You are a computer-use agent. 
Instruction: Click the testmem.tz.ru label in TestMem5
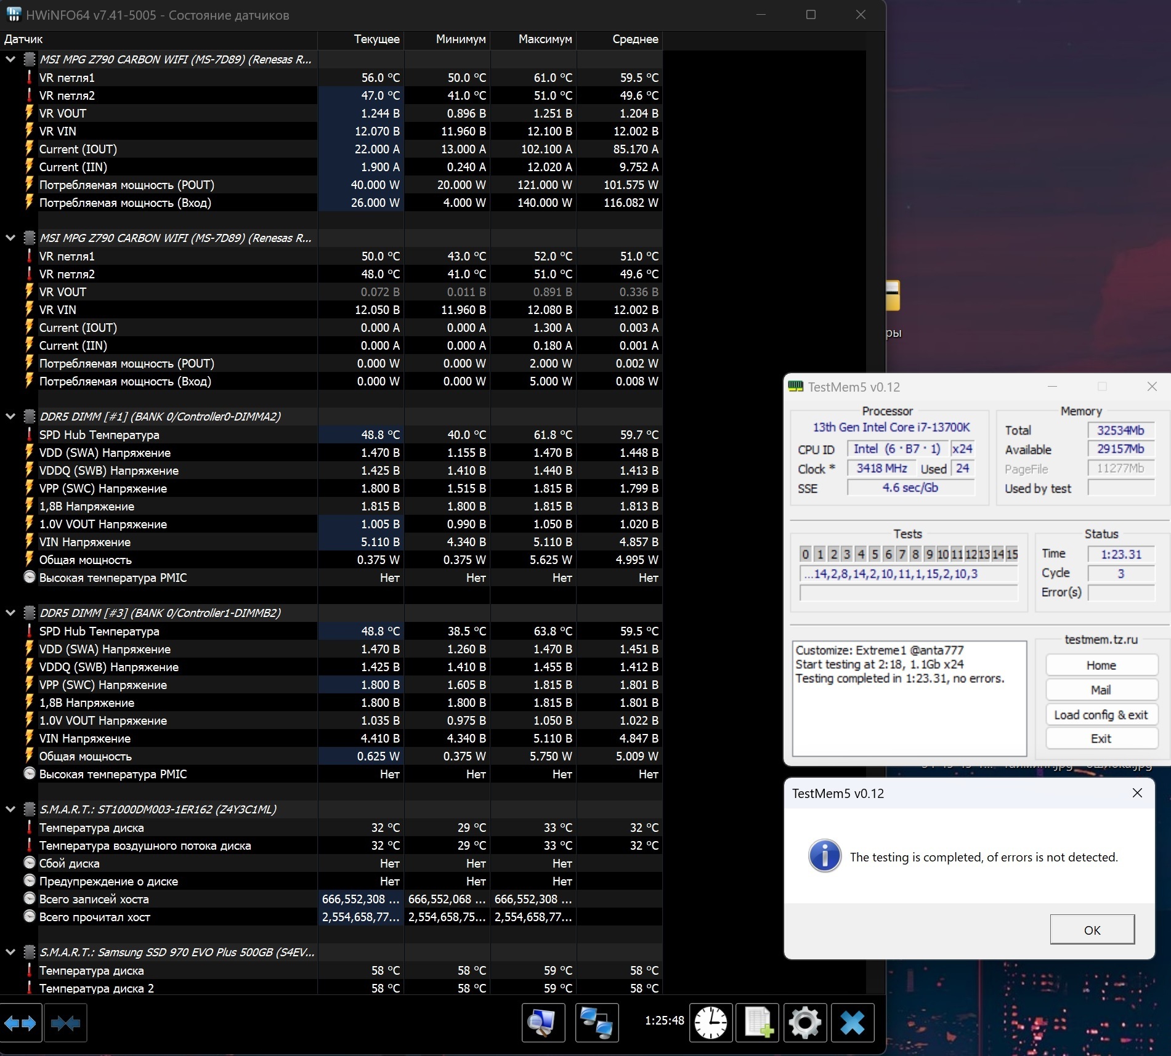pos(1101,640)
